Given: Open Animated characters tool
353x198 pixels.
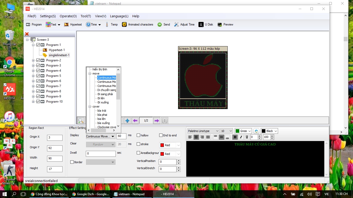Looking at the screenshot, I should pos(137,24).
